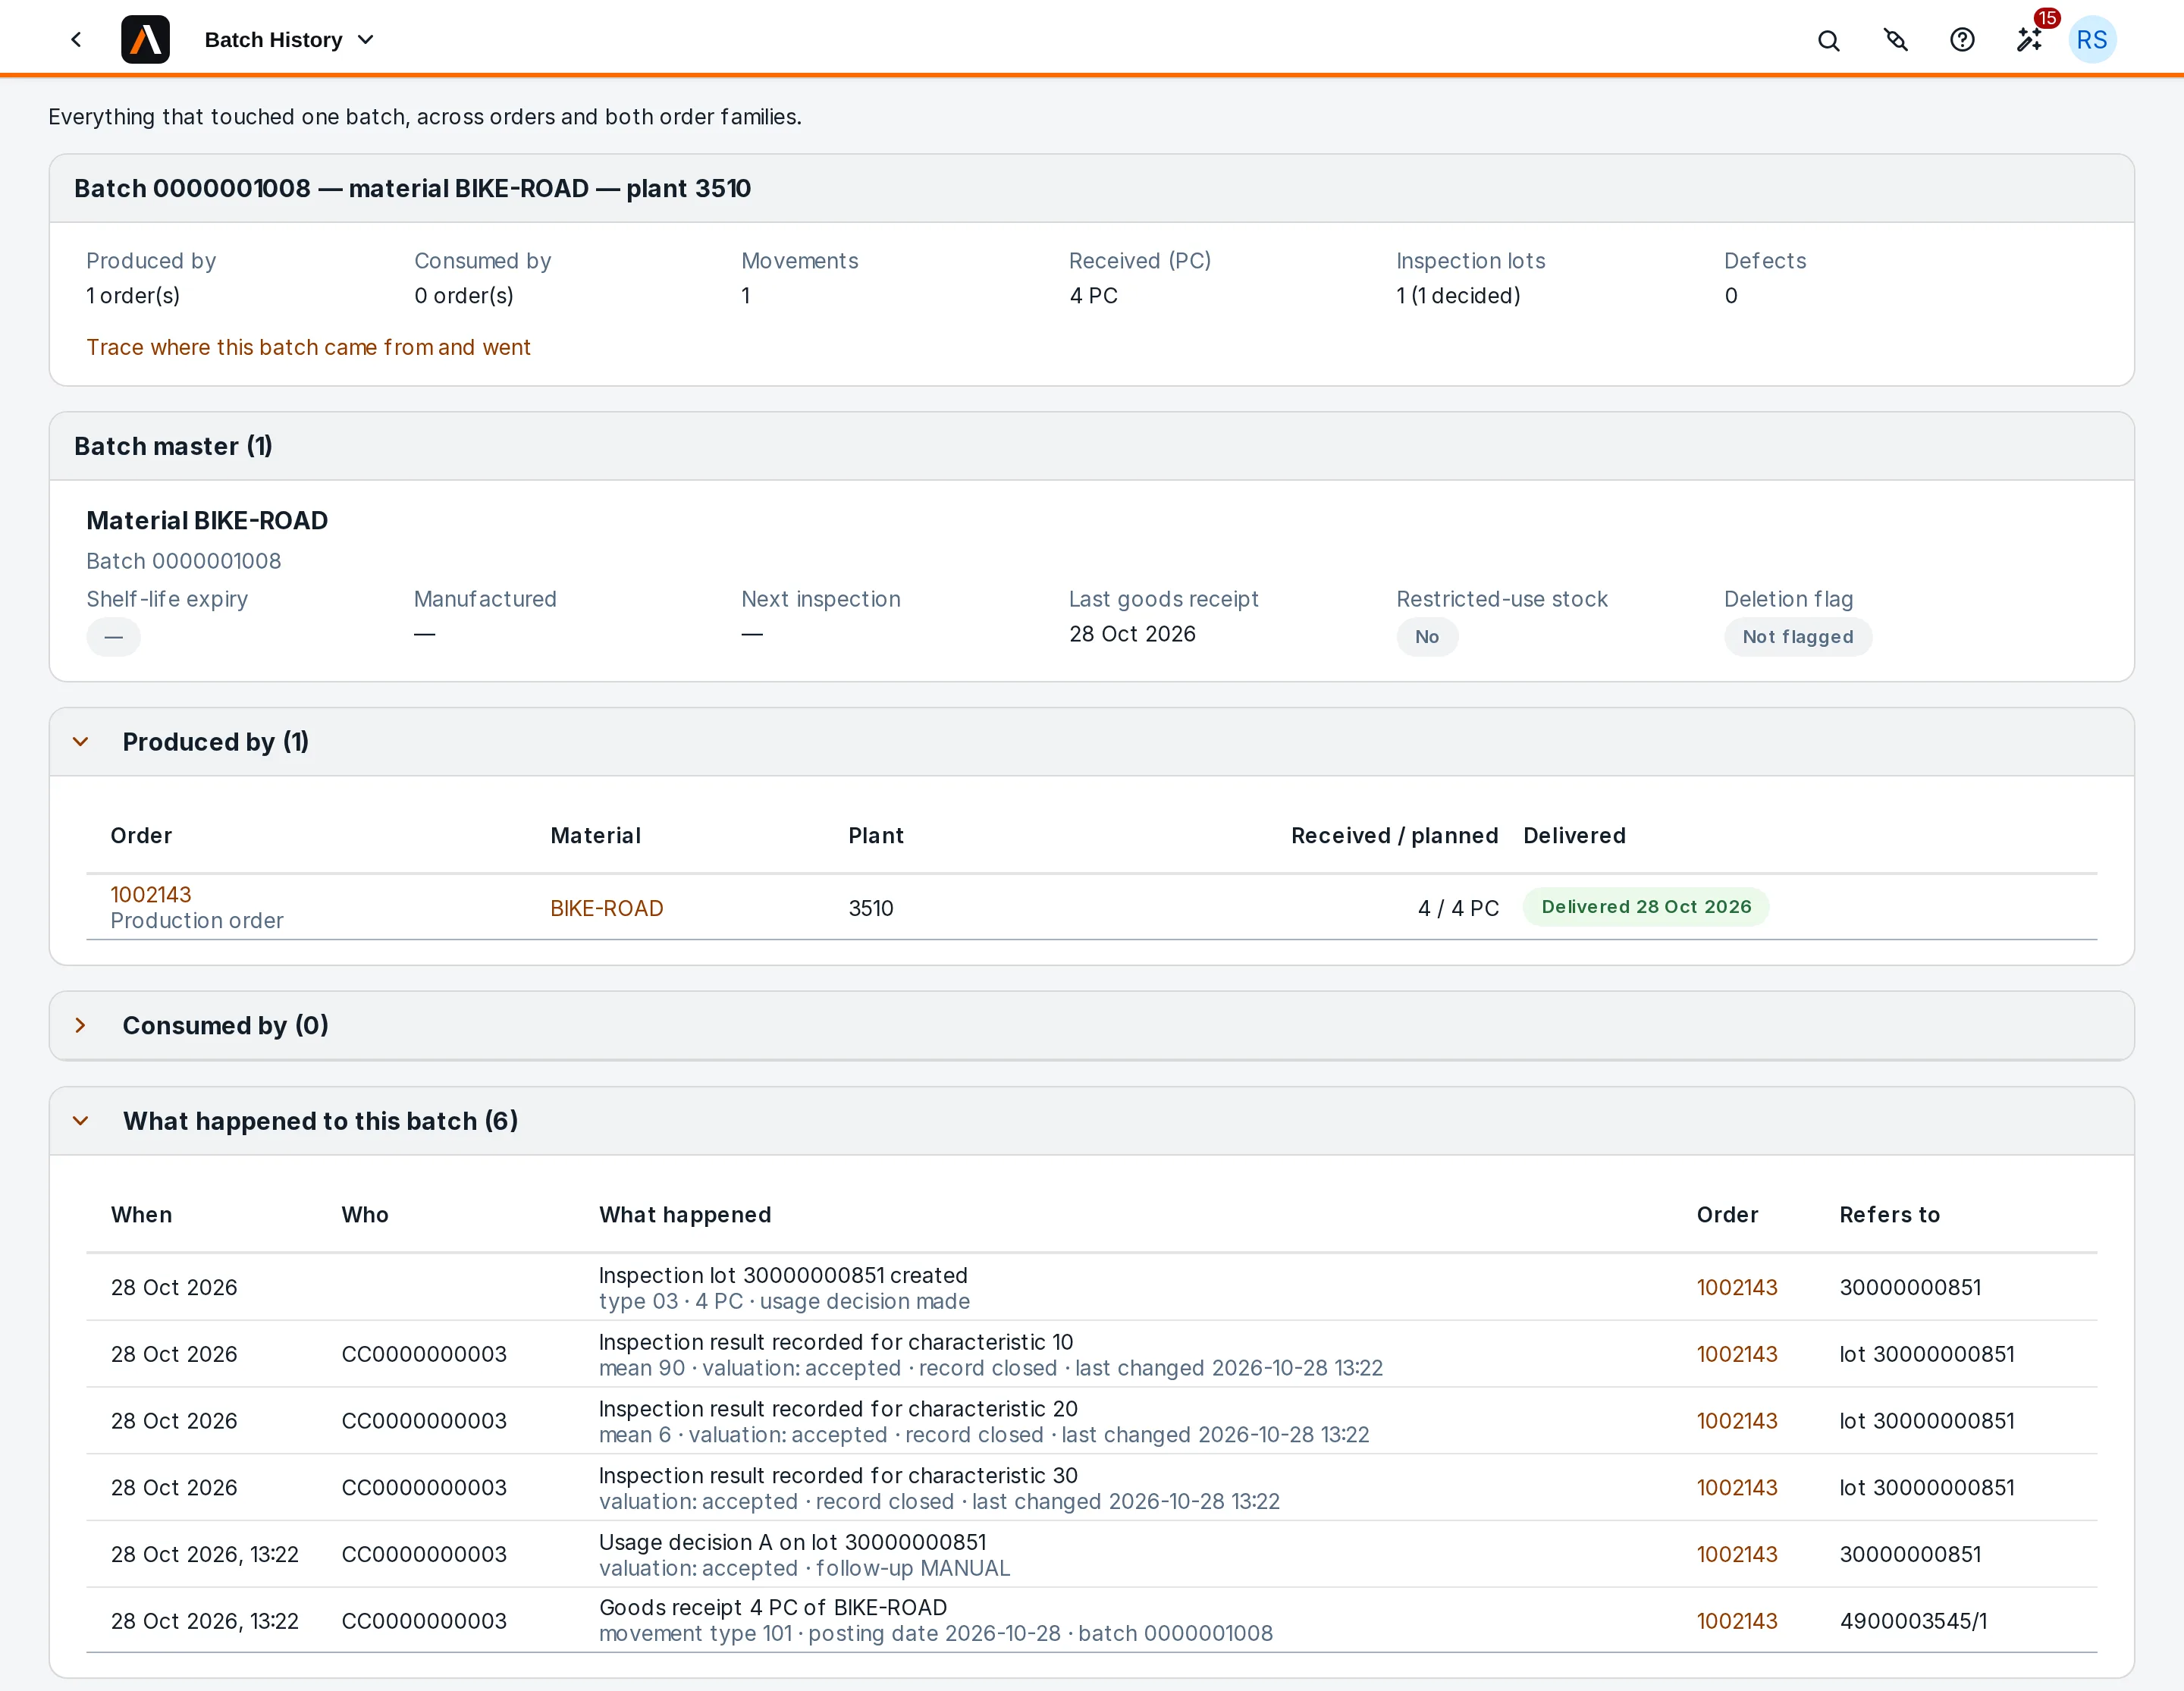Open order 1002143 in Produced by table

click(151, 894)
